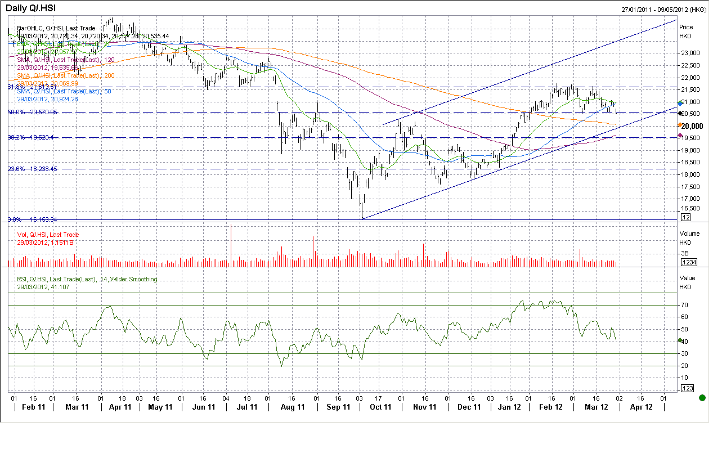The width and height of the screenshot is (713, 449).
Task: Click the orange diamond 200-SMA marker
Action: [680, 125]
